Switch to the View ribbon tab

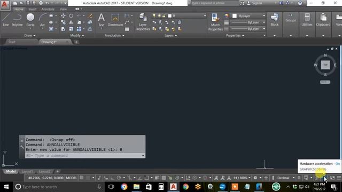point(63,9)
